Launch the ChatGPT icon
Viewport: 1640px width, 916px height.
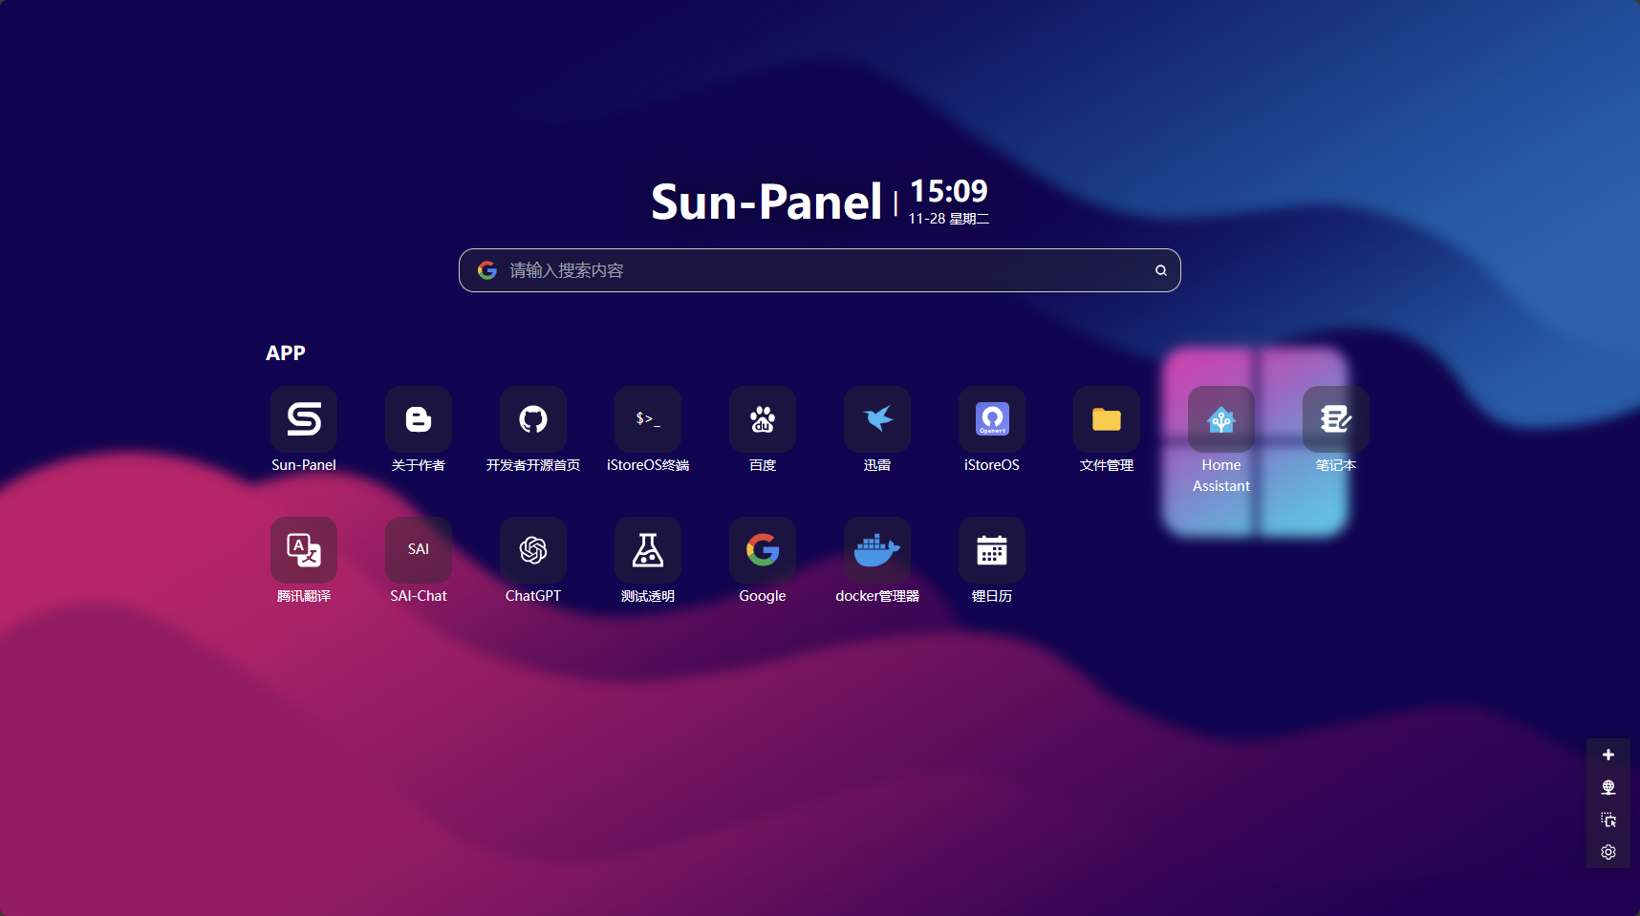tap(533, 550)
